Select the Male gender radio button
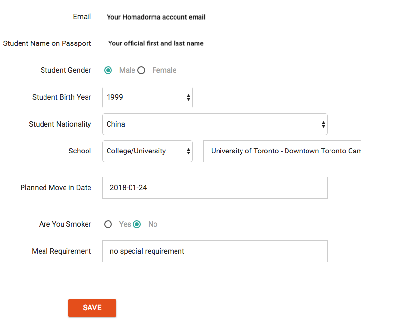Viewport: 396px width, 325px height. tap(108, 70)
